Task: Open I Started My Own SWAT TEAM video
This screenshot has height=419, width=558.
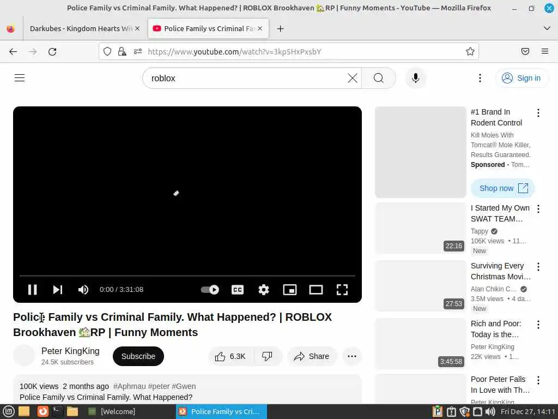Action: 500,213
